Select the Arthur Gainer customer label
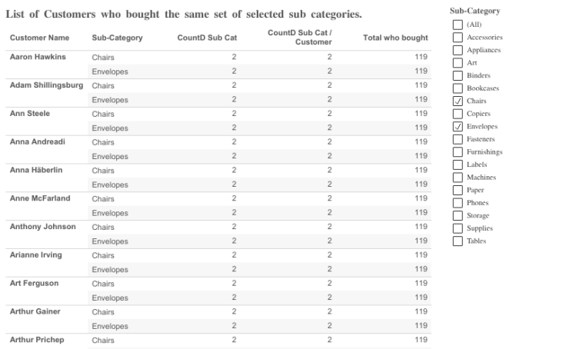Image resolution: width=566 pixels, height=349 pixels. pos(35,311)
